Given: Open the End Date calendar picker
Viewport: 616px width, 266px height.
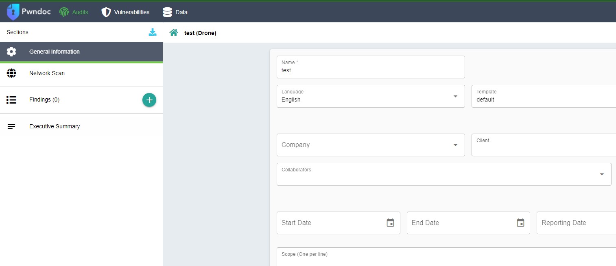Looking at the screenshot, I should (x=520, y=223).
